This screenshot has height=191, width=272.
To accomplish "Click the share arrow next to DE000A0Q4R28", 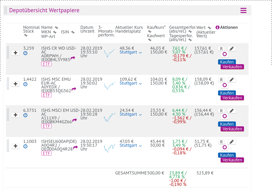I will tap(76, 148).
